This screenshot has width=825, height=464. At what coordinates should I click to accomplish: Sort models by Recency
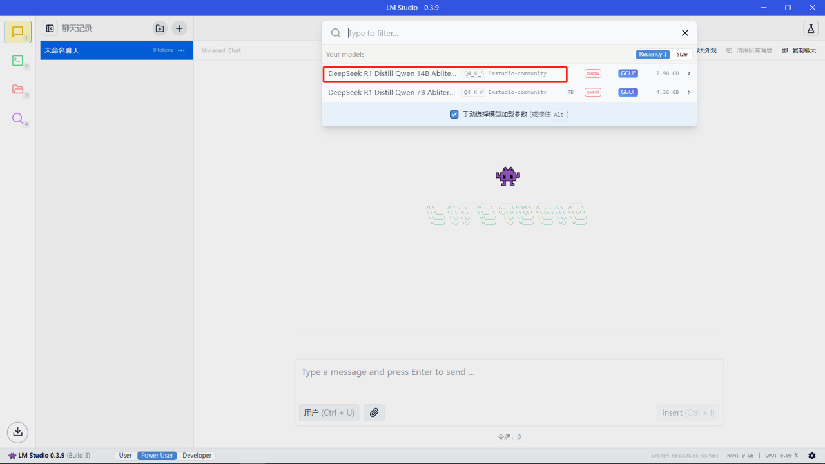click(x=653, y=54)
